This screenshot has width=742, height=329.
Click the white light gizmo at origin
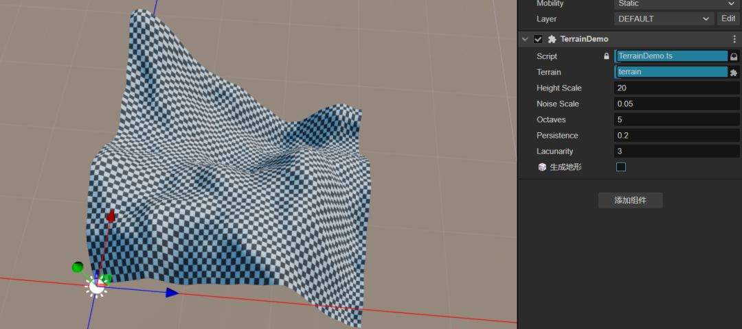click(x=97, y=287)
